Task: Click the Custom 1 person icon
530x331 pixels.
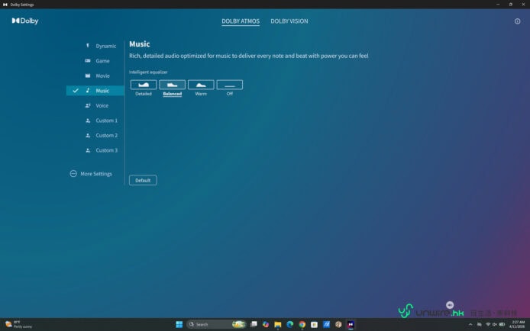Action: coord(88,121)
